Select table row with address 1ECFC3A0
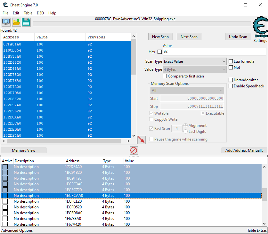268x234 pixels. point(131,184)
